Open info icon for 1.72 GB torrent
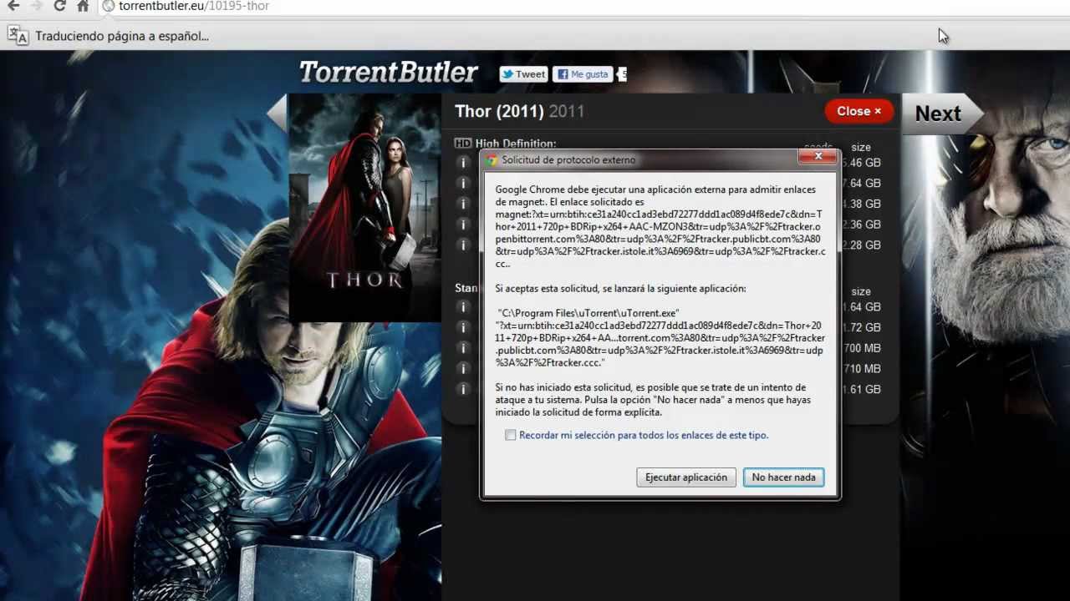This screenshot has height=601, width=1070. [x=462, y=327]
